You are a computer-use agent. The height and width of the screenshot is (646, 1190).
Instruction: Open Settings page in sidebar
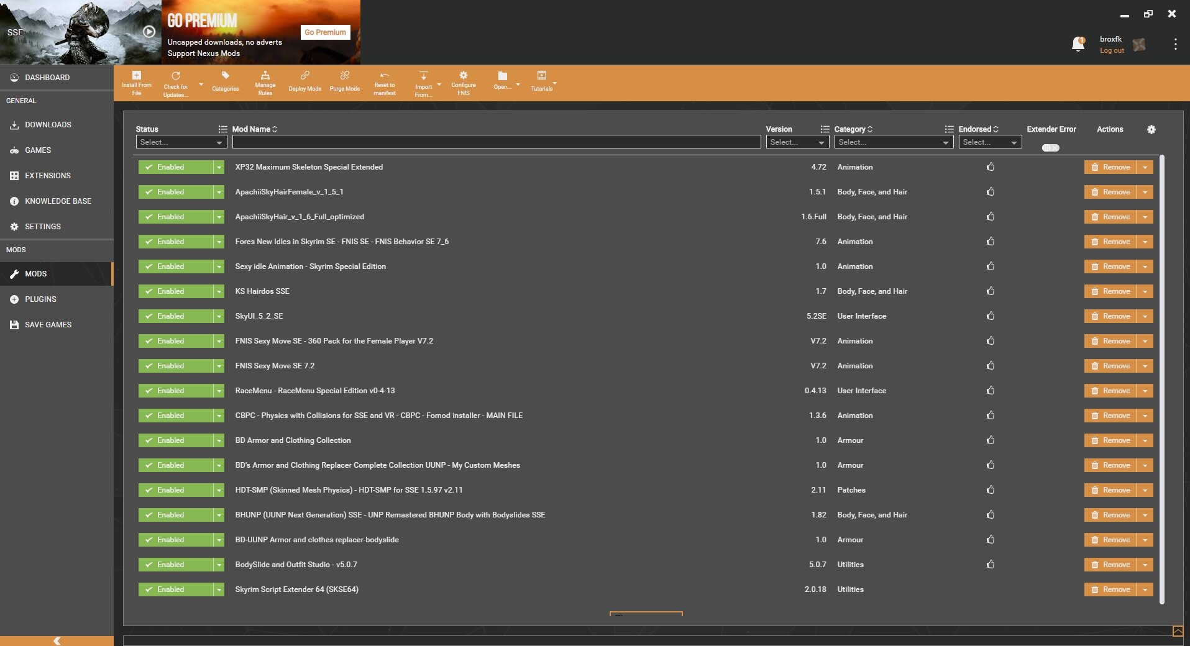tap(57, 227)
